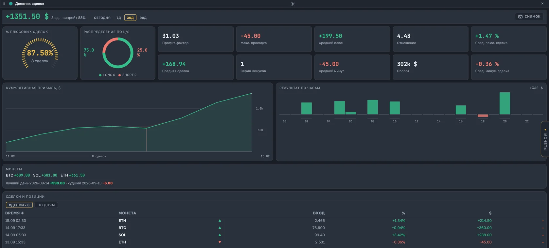Image resolution: width=549 pixels, height=248 pixels.
Task: Select the 30Д period
Action: pos(130,18)
